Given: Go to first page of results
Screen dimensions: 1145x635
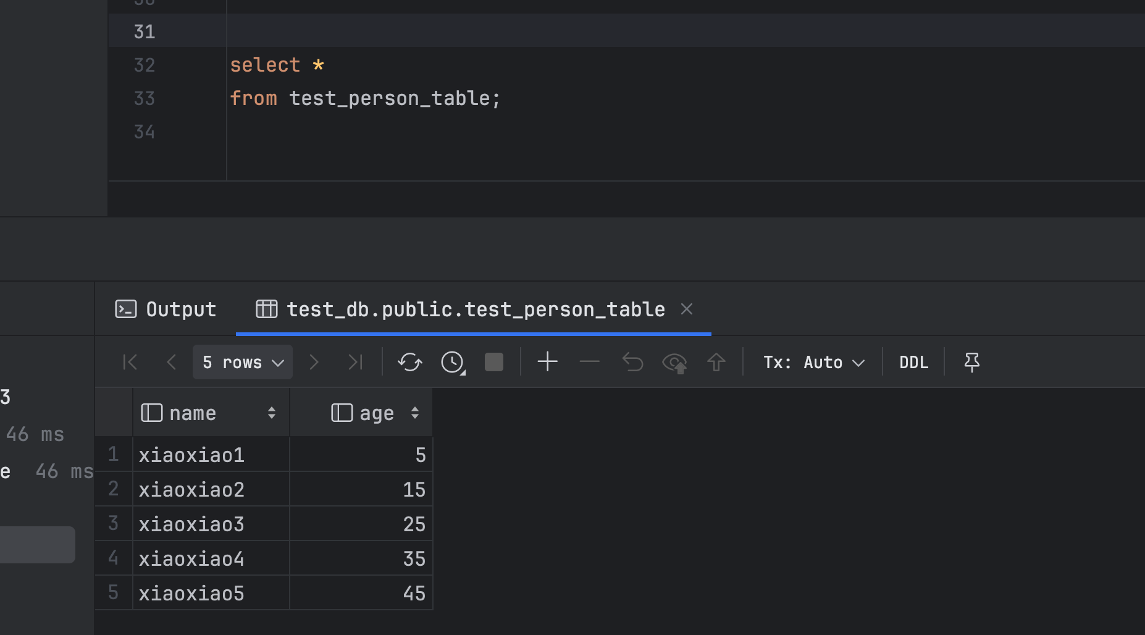Looking at the screenshot, I should click(x=130, y=362).
